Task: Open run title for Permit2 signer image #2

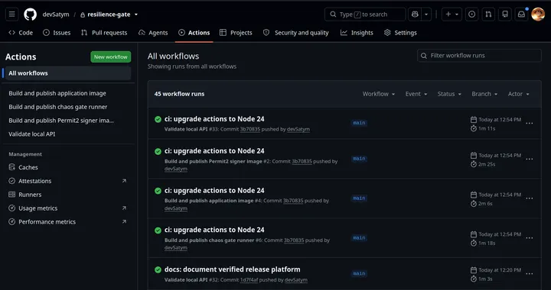Action: tap(214, 151)
